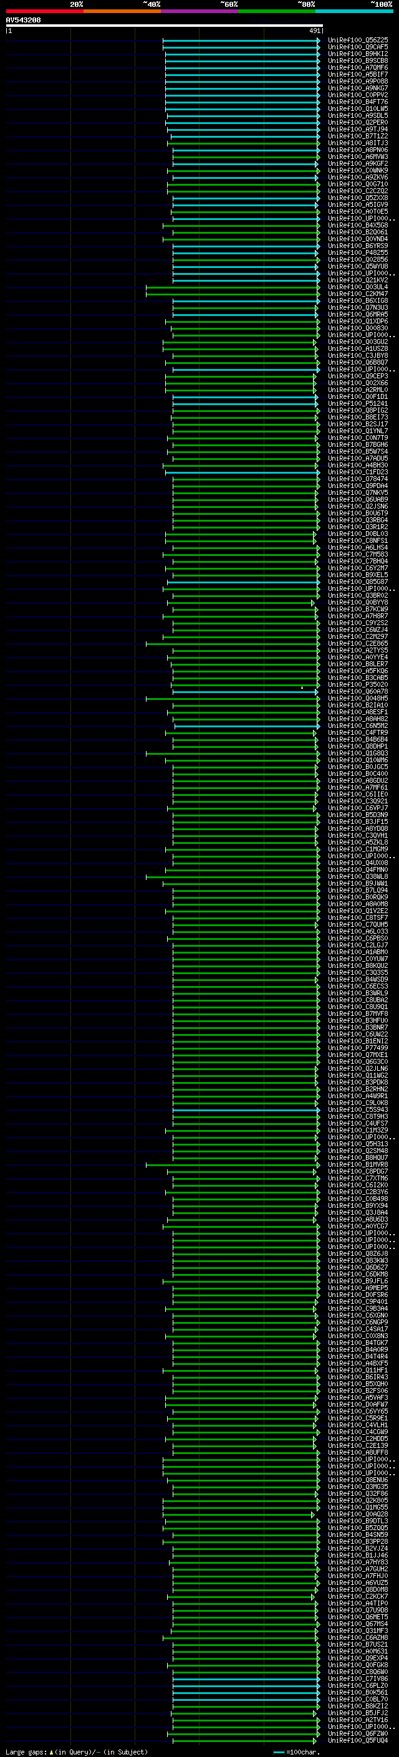Select hit UniRef100_A5BIF7

358,74
